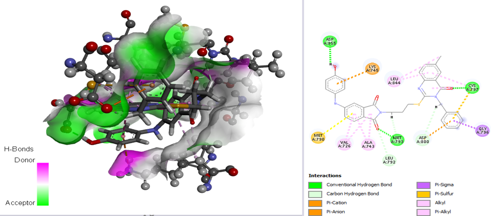Select the ASP A:800 residue node
The height and width of the screenshot is (216, 491).
[423, 140]
